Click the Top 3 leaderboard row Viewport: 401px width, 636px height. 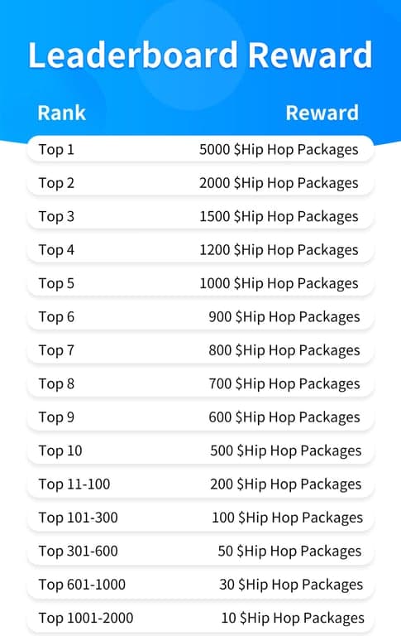200,216
